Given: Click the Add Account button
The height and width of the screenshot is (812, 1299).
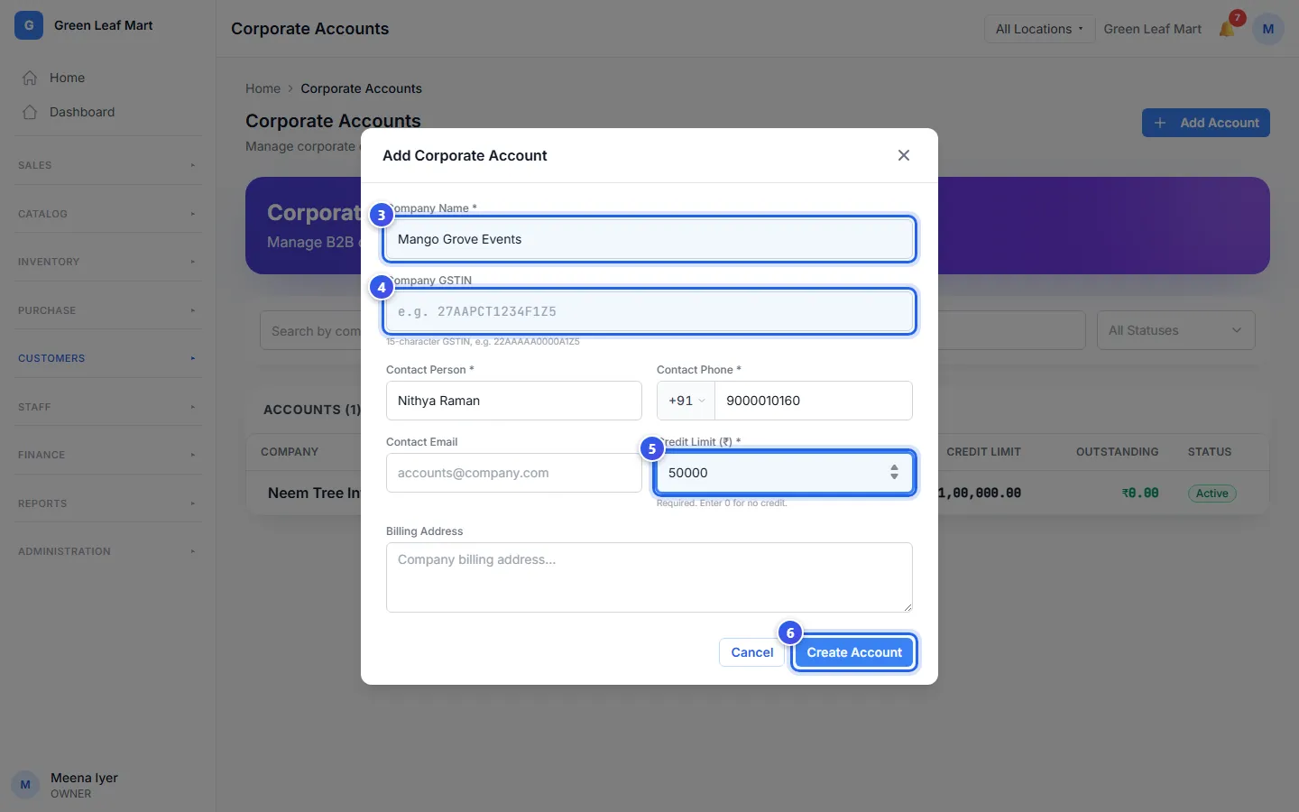Looking at the screenshot, I should coord(1206,123).
